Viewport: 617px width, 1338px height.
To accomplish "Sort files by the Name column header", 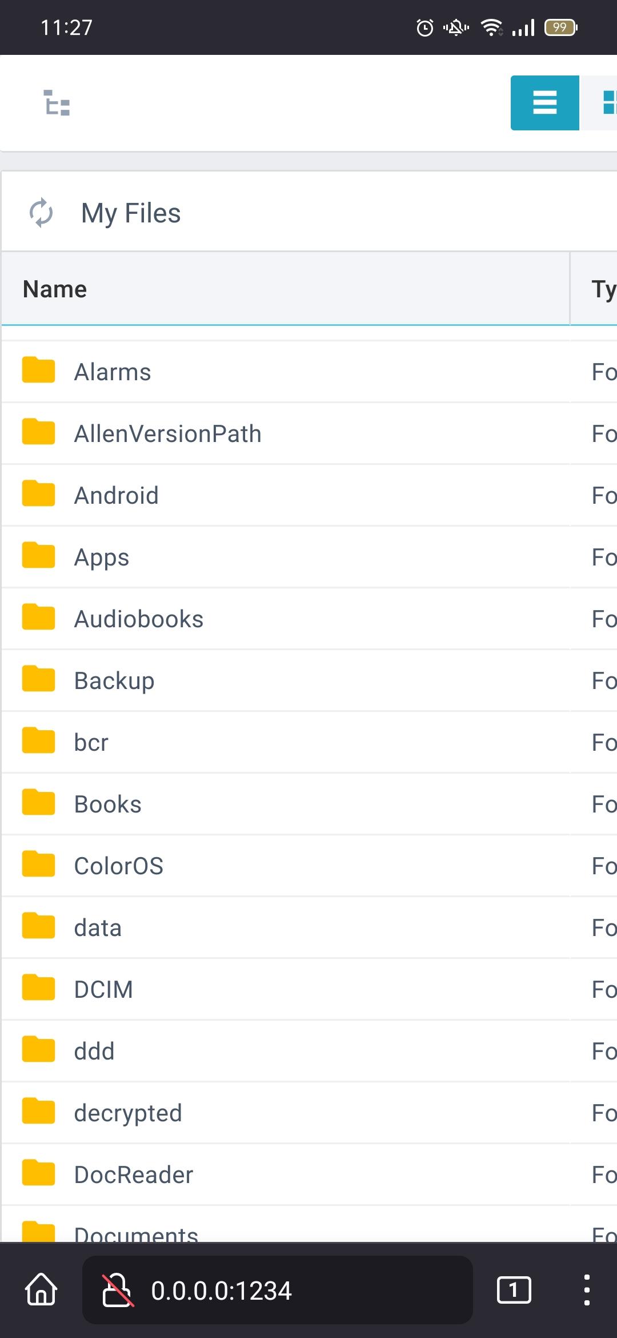I will (x=55, y=289).
